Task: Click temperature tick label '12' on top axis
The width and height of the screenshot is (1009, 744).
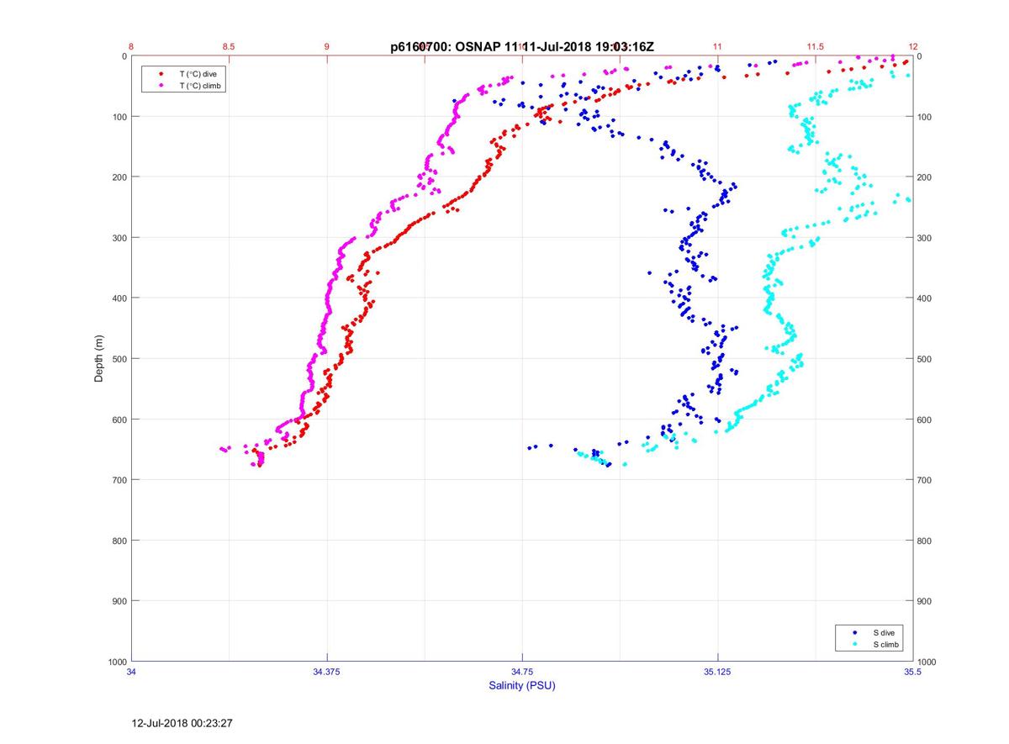Action: (x=913, y=46)
